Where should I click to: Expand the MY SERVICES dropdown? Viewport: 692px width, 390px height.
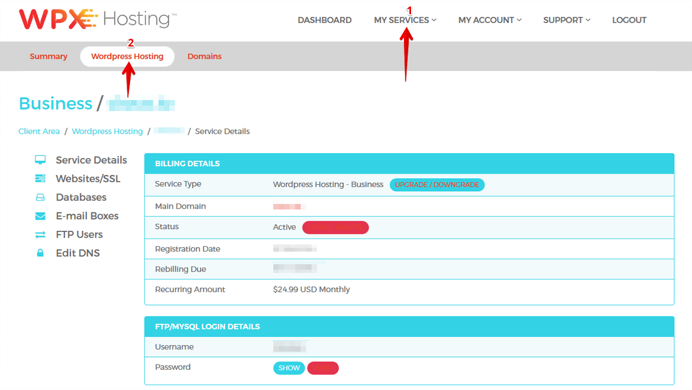tap(405, 20)
